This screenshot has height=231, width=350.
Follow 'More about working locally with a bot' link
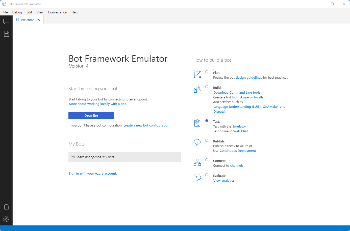click(x=97, y=104)
